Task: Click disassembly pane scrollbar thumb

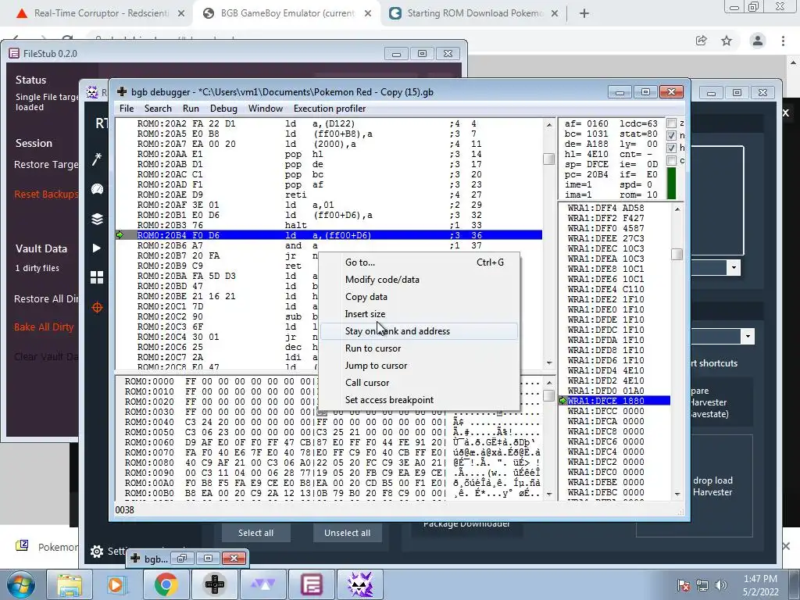Action: [549, 159]
